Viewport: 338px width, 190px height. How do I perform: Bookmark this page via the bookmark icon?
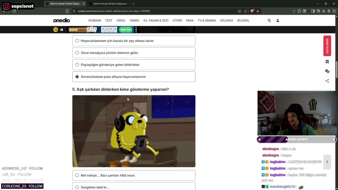pyautogui.click(x=67, y=11)
